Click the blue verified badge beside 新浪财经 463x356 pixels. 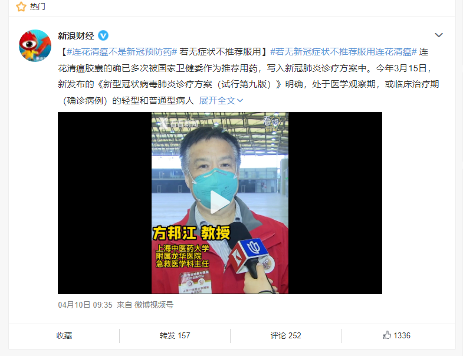tap(103, 36)
